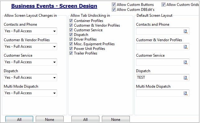The height and width of the screenshot is (123, 200).
Task: Open lookup icon for Customer Service default layout
Action: click(x=185, y=62)
